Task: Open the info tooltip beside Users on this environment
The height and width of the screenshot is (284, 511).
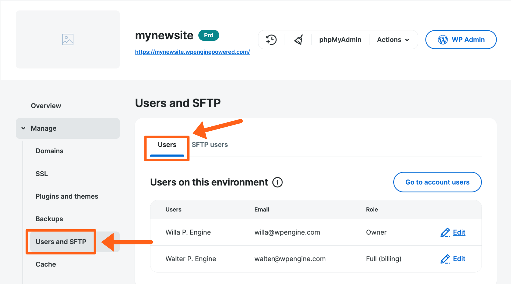Action: click(x=277, y=182)
